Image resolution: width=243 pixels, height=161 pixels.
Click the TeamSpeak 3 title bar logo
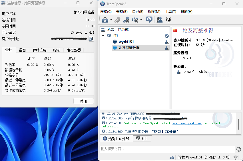point(103,4)
